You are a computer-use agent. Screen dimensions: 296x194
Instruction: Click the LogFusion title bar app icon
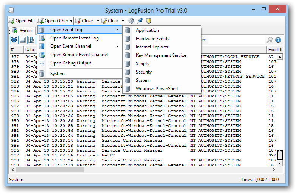11,10
